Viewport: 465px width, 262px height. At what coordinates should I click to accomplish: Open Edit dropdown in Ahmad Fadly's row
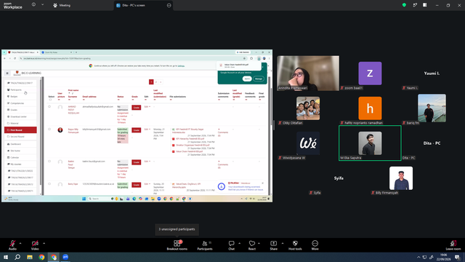click(x=147, y=107)
